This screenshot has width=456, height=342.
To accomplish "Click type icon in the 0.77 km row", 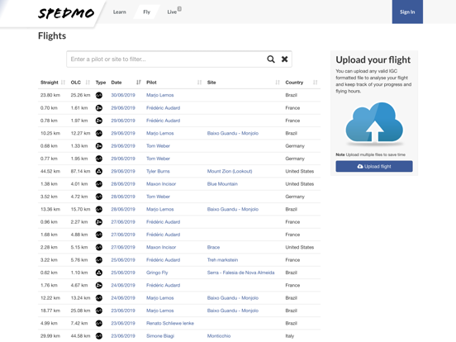I will pos(99,159).
